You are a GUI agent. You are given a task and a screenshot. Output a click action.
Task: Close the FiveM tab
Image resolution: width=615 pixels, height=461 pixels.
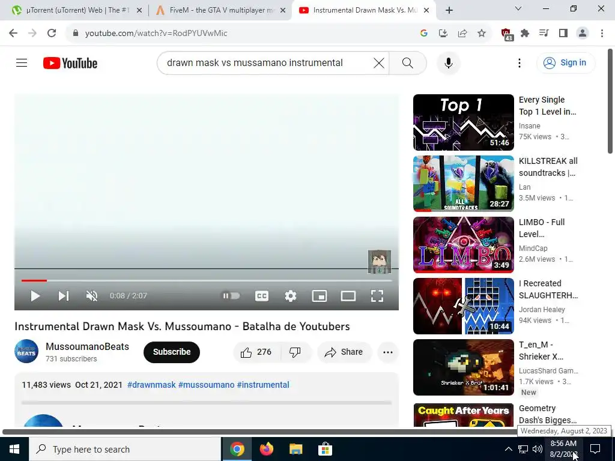click(x=283, y=11)
